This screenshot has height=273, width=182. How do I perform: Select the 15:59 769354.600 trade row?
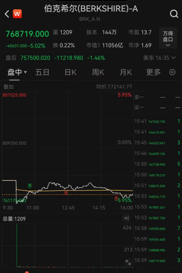pos(157,239)
